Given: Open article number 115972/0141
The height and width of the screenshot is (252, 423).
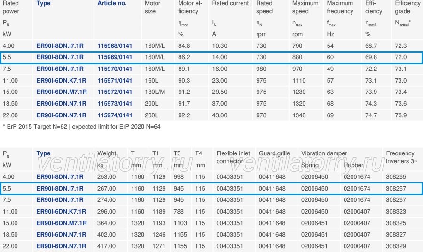Looking at the screenshot, I should pyautogui.click(x=115, y=92).
